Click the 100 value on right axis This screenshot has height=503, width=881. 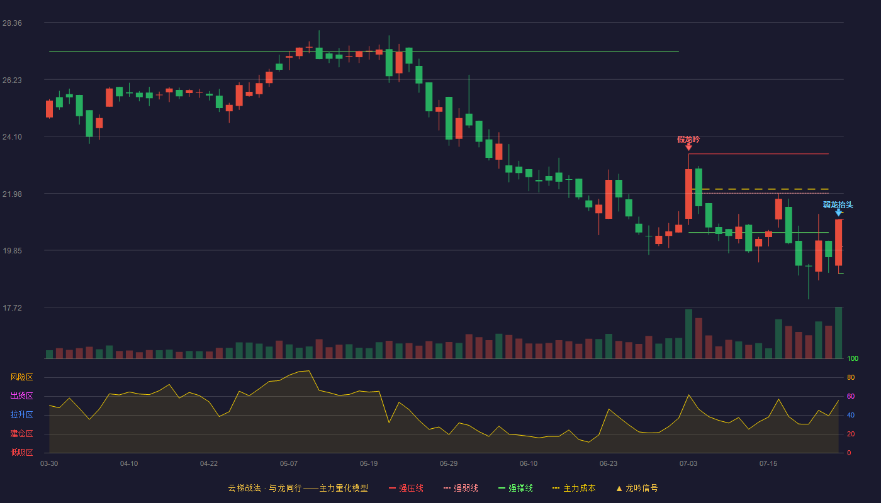[x=853, y=359]
